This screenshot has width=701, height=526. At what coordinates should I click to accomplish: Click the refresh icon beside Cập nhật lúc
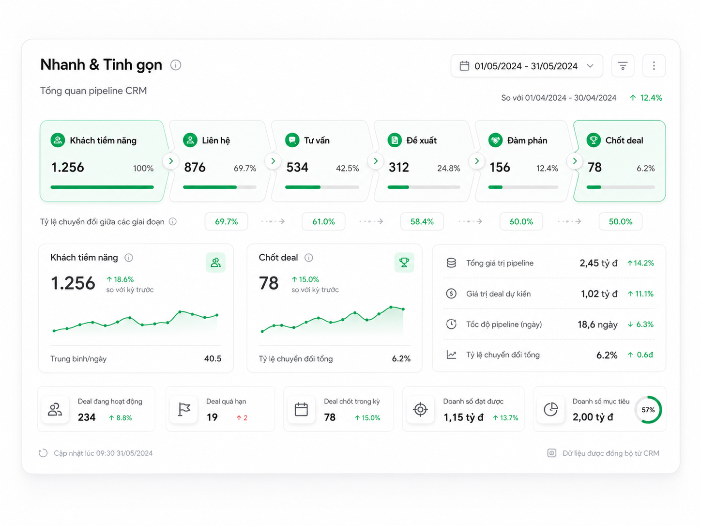click(x=43, y=453)
